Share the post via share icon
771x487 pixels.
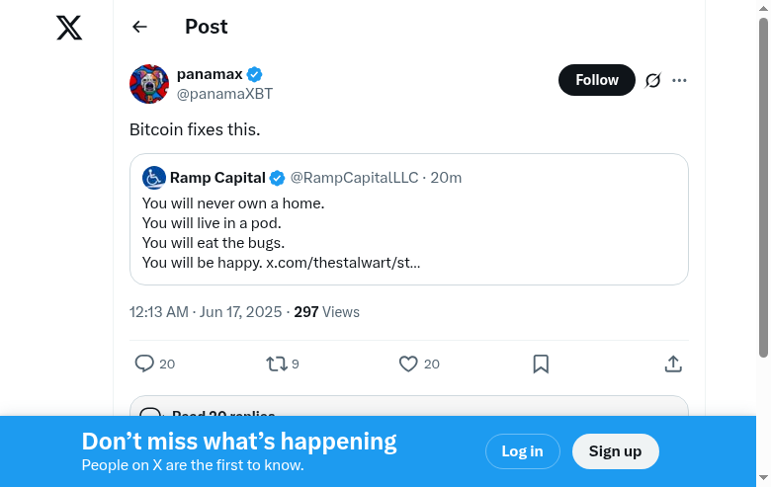pos(673,364)
